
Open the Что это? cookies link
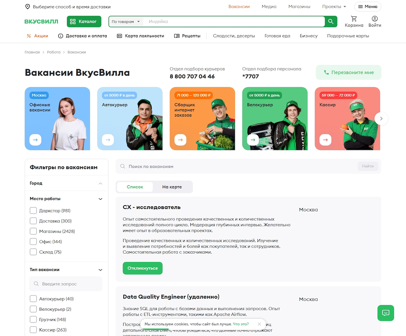tap(241, 324)
